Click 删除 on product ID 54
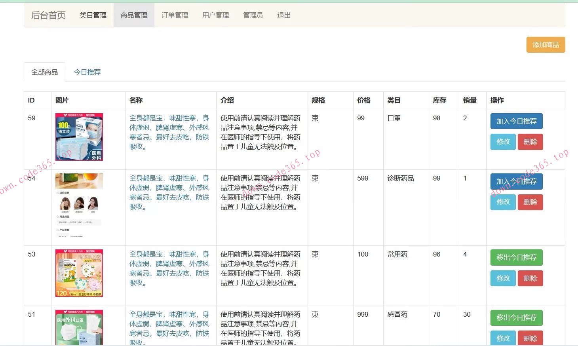This screenshot has height=346, width=578. (530, 202)
